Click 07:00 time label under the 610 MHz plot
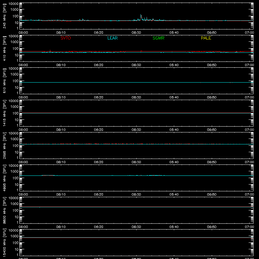This screenshot has height=259, width=259. tap(249, 97)
